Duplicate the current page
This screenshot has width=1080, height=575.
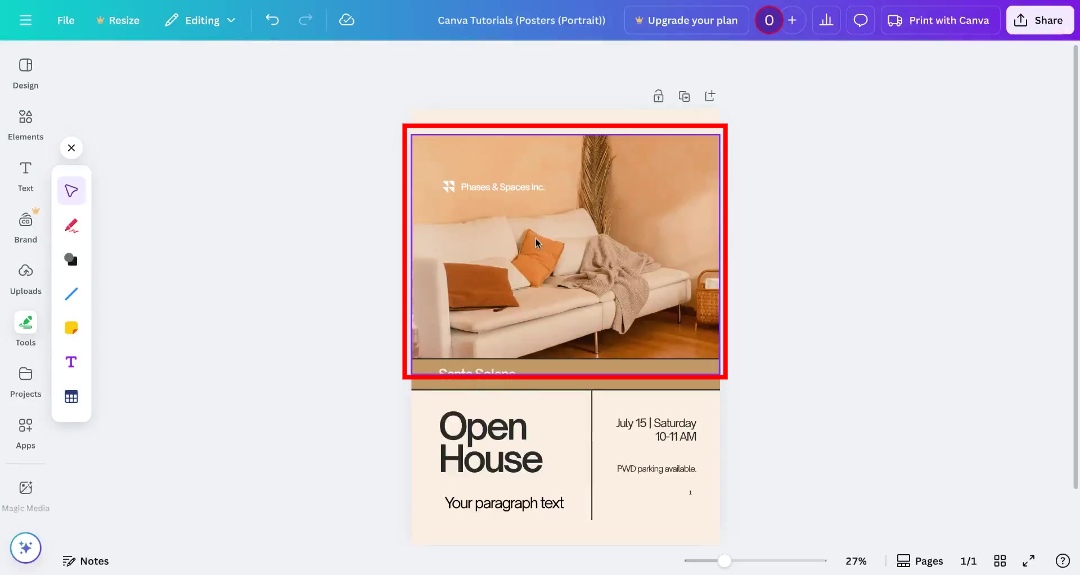(684, 96)
